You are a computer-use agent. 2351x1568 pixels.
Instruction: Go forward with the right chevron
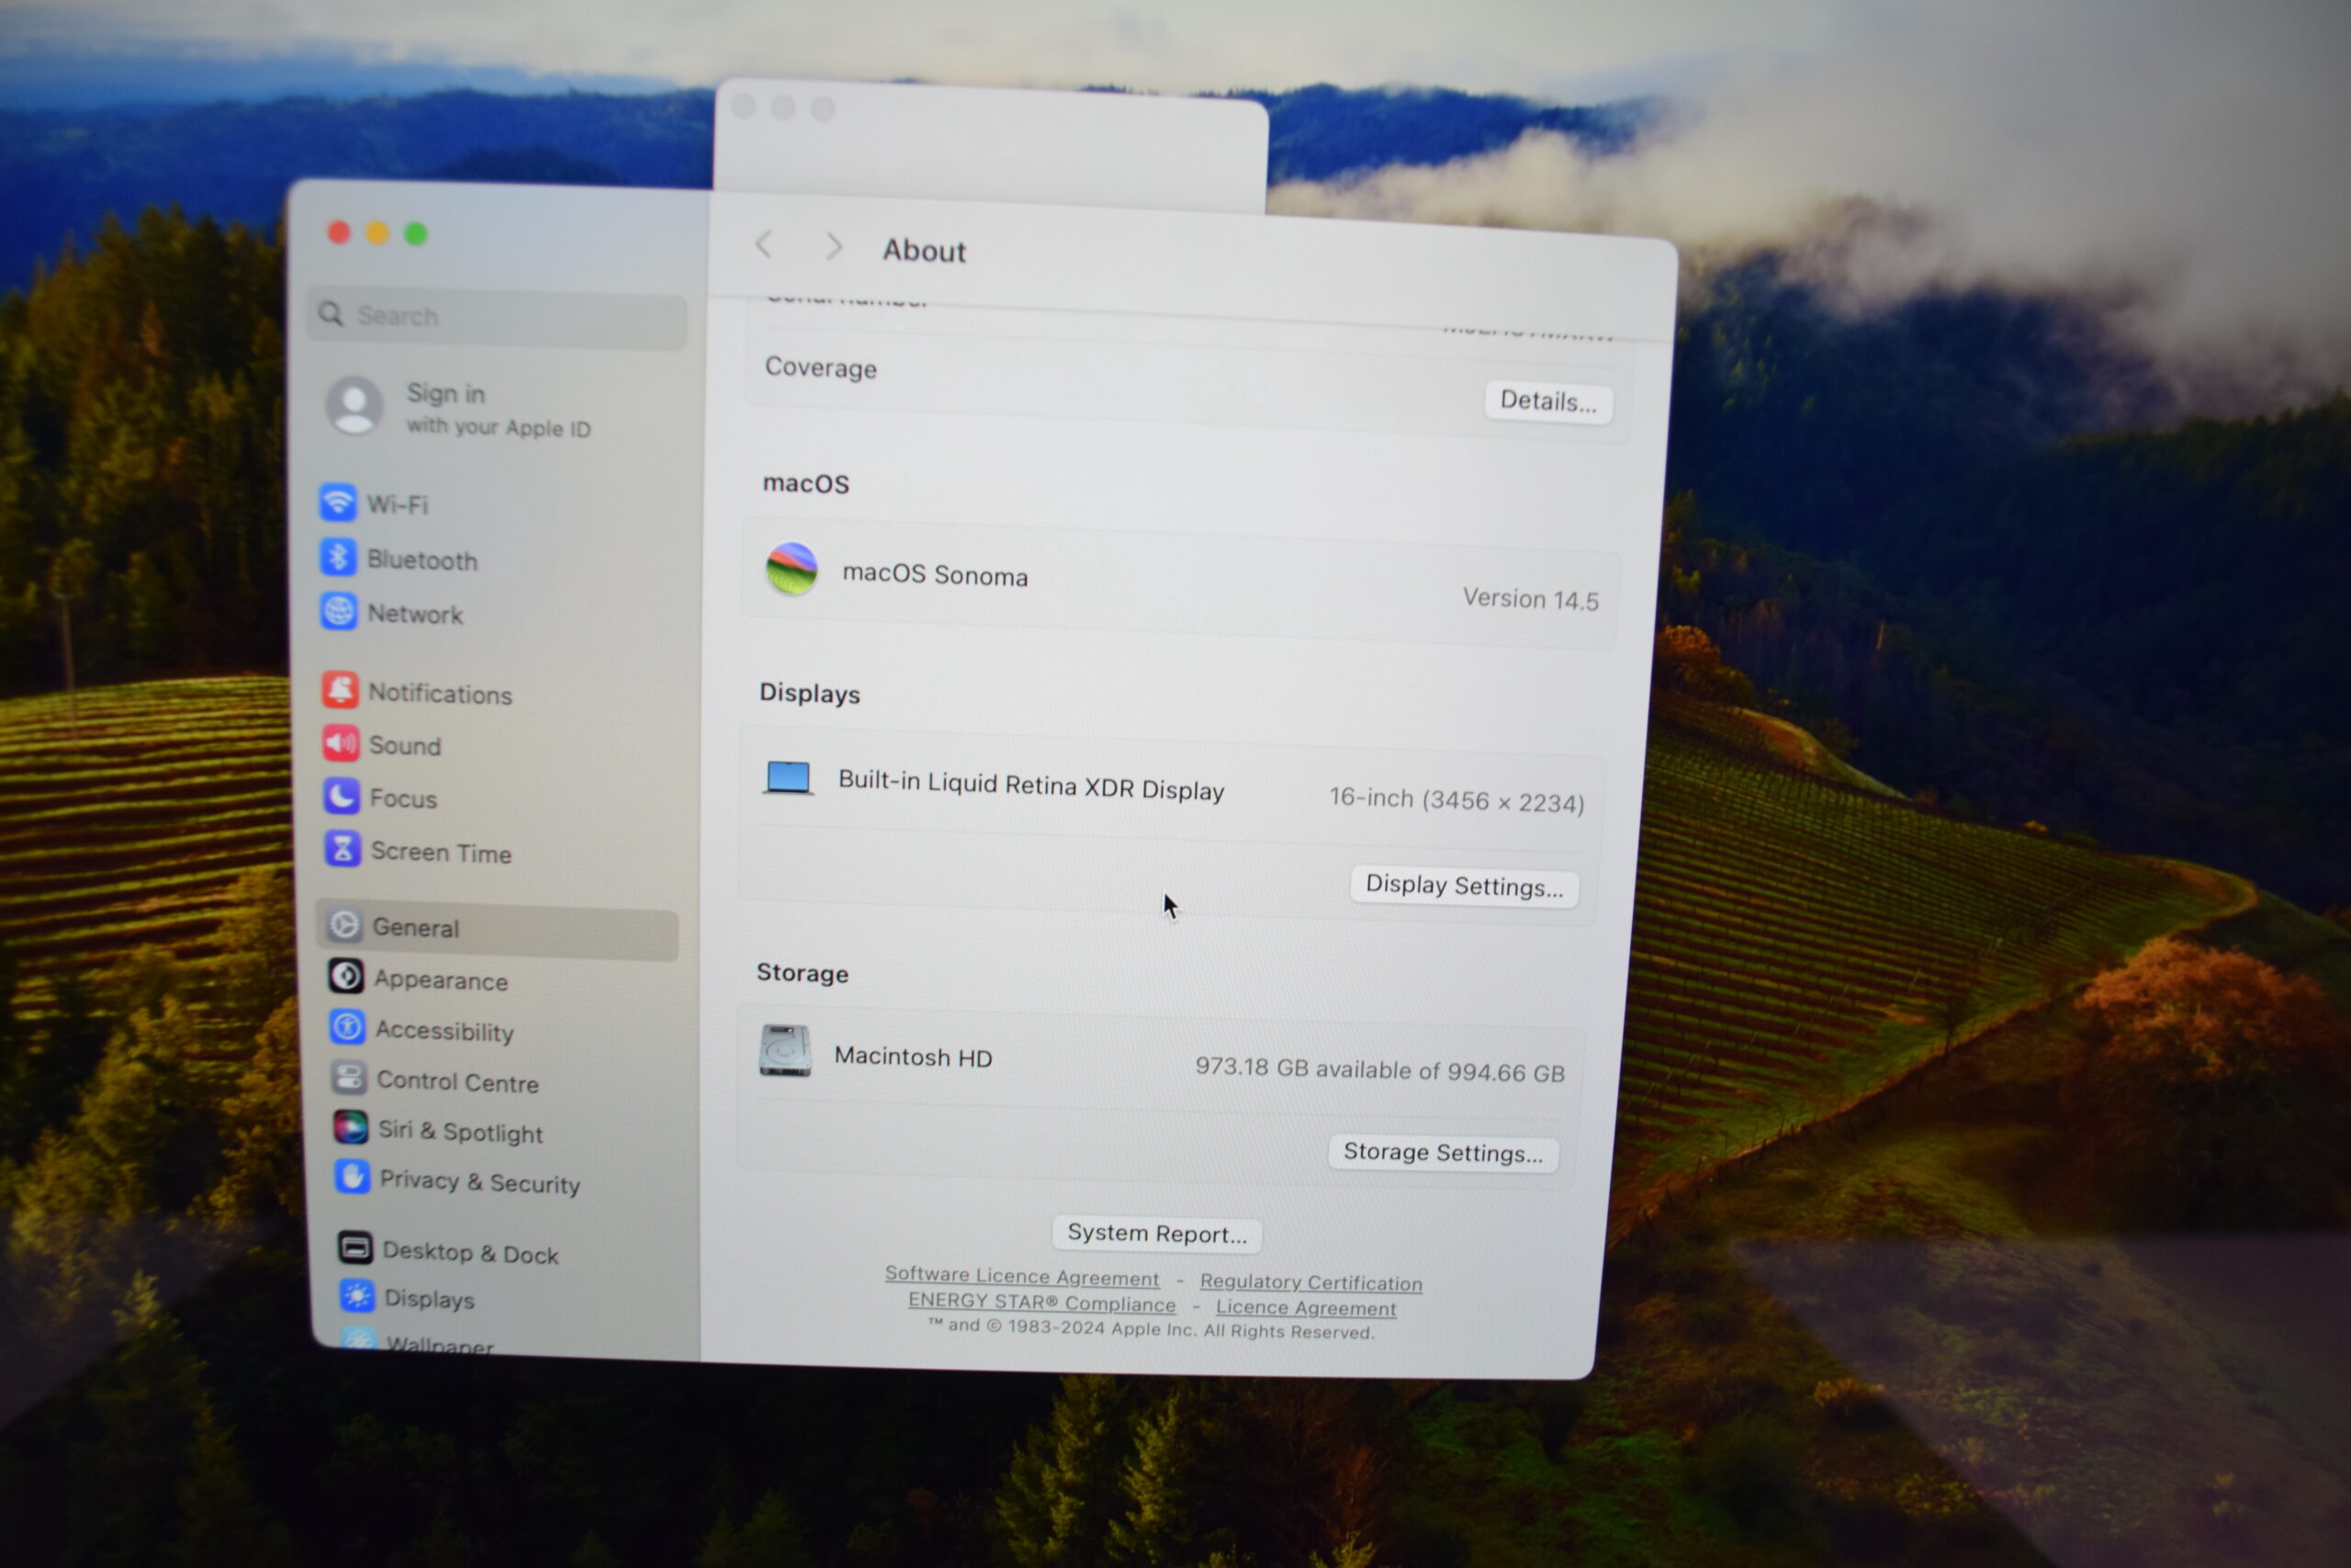click(x=834, y=247)
